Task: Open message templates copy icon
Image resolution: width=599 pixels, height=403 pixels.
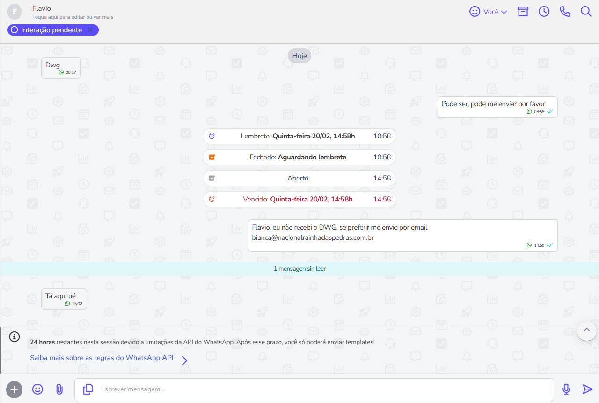Action: click(x=88, y=389)
